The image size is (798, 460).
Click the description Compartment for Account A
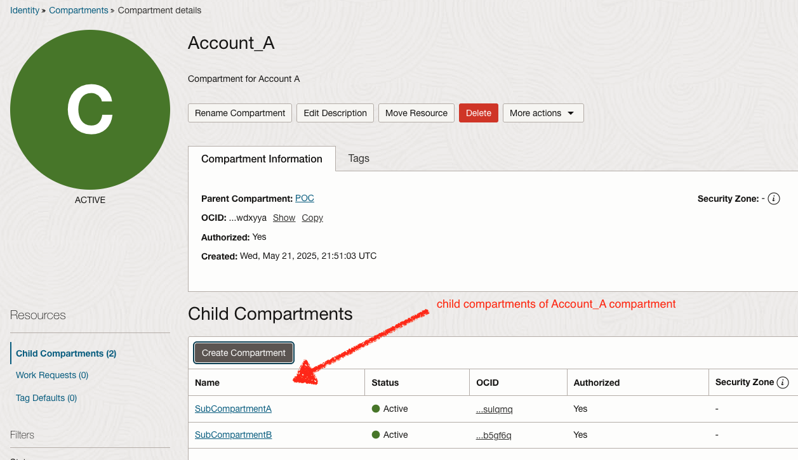coord(244,79)
